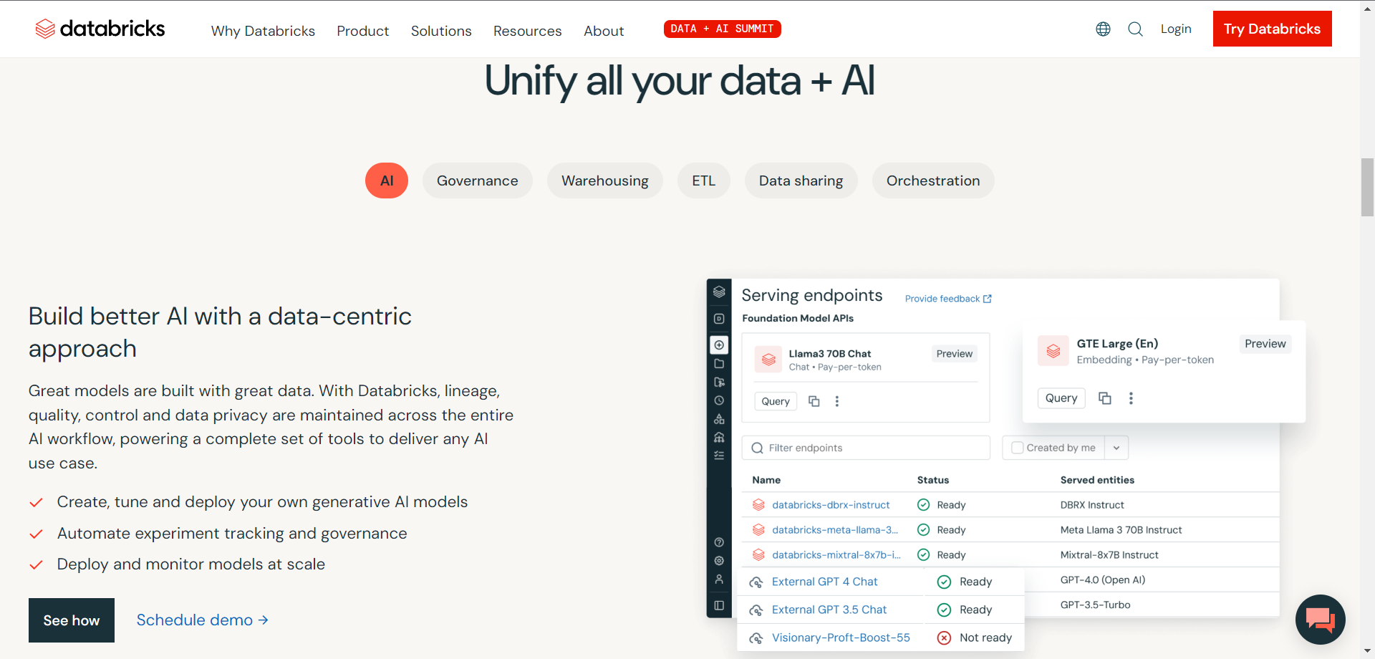
Task: Click the Data + AI Summit badge
Action: [722, 29]
